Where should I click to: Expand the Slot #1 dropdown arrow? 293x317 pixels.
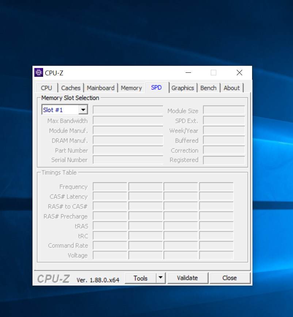pos(83,110)
